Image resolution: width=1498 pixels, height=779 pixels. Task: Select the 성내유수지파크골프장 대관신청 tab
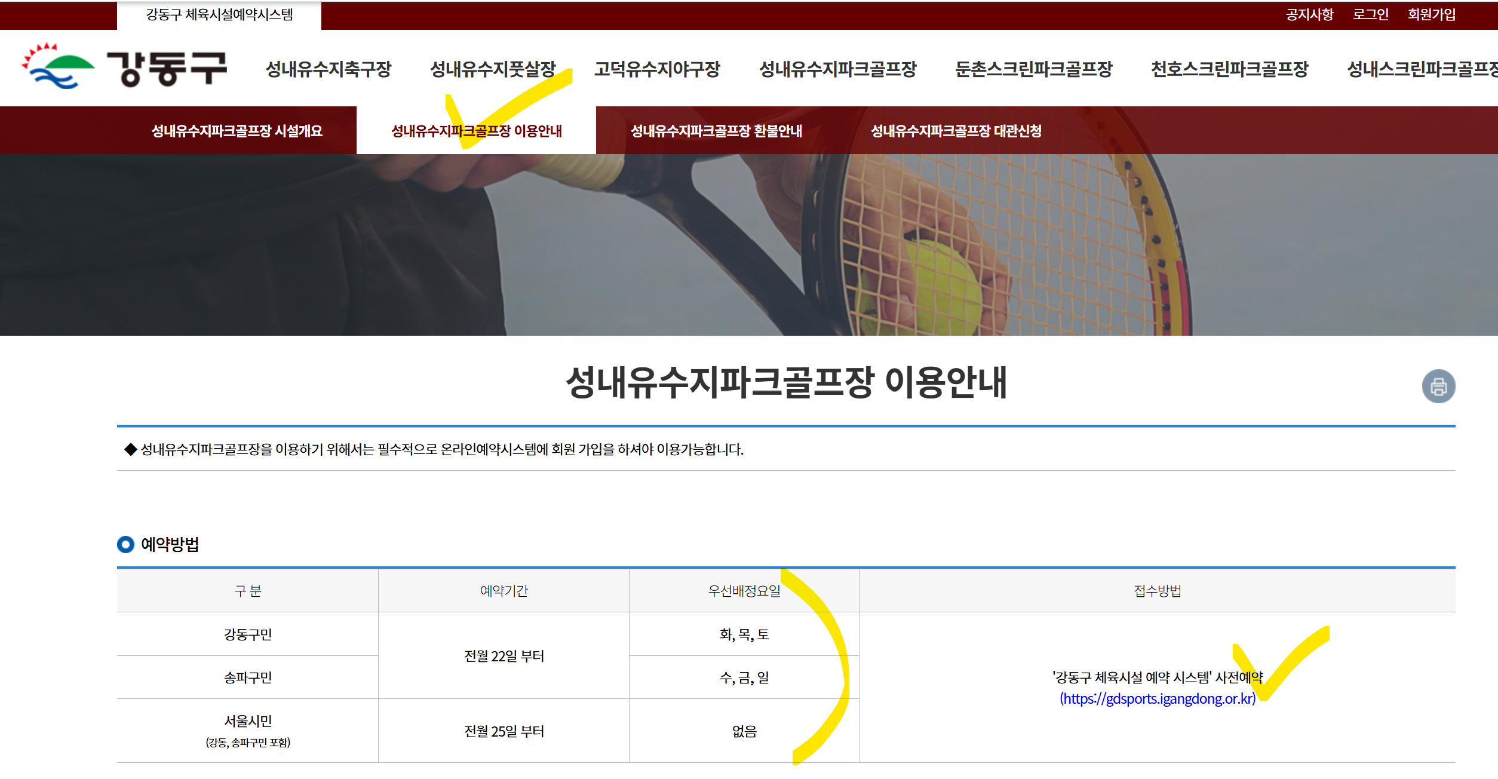tap(956, 131)
